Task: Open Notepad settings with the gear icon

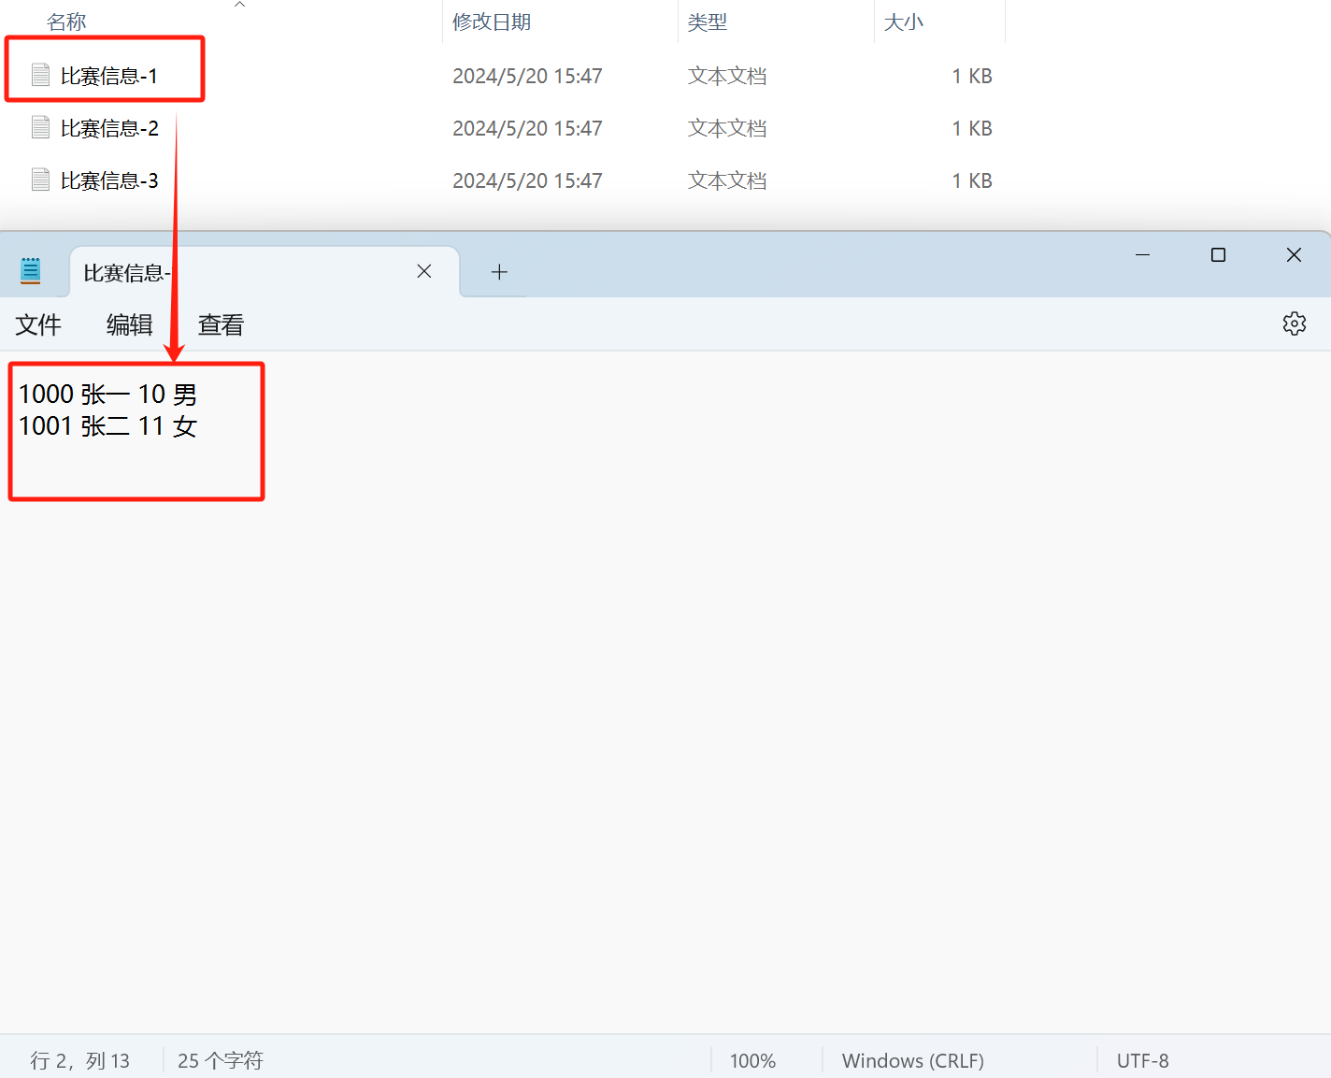Action: coord(1295,323)
